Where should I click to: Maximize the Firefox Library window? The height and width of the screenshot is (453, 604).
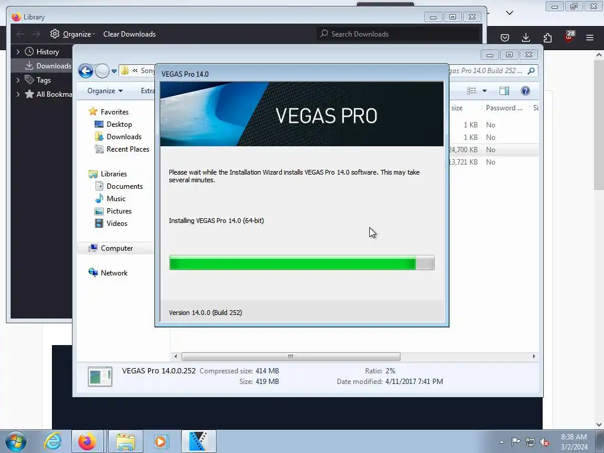(x=452, y=17)
